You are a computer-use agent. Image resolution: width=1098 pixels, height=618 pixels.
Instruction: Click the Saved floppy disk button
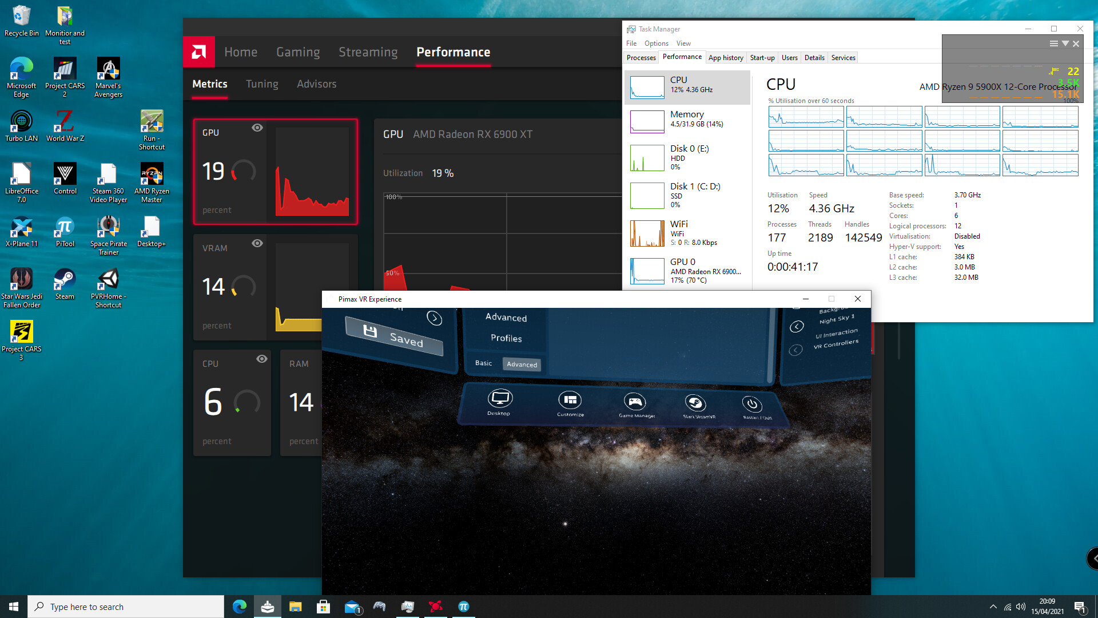point(394,336)
